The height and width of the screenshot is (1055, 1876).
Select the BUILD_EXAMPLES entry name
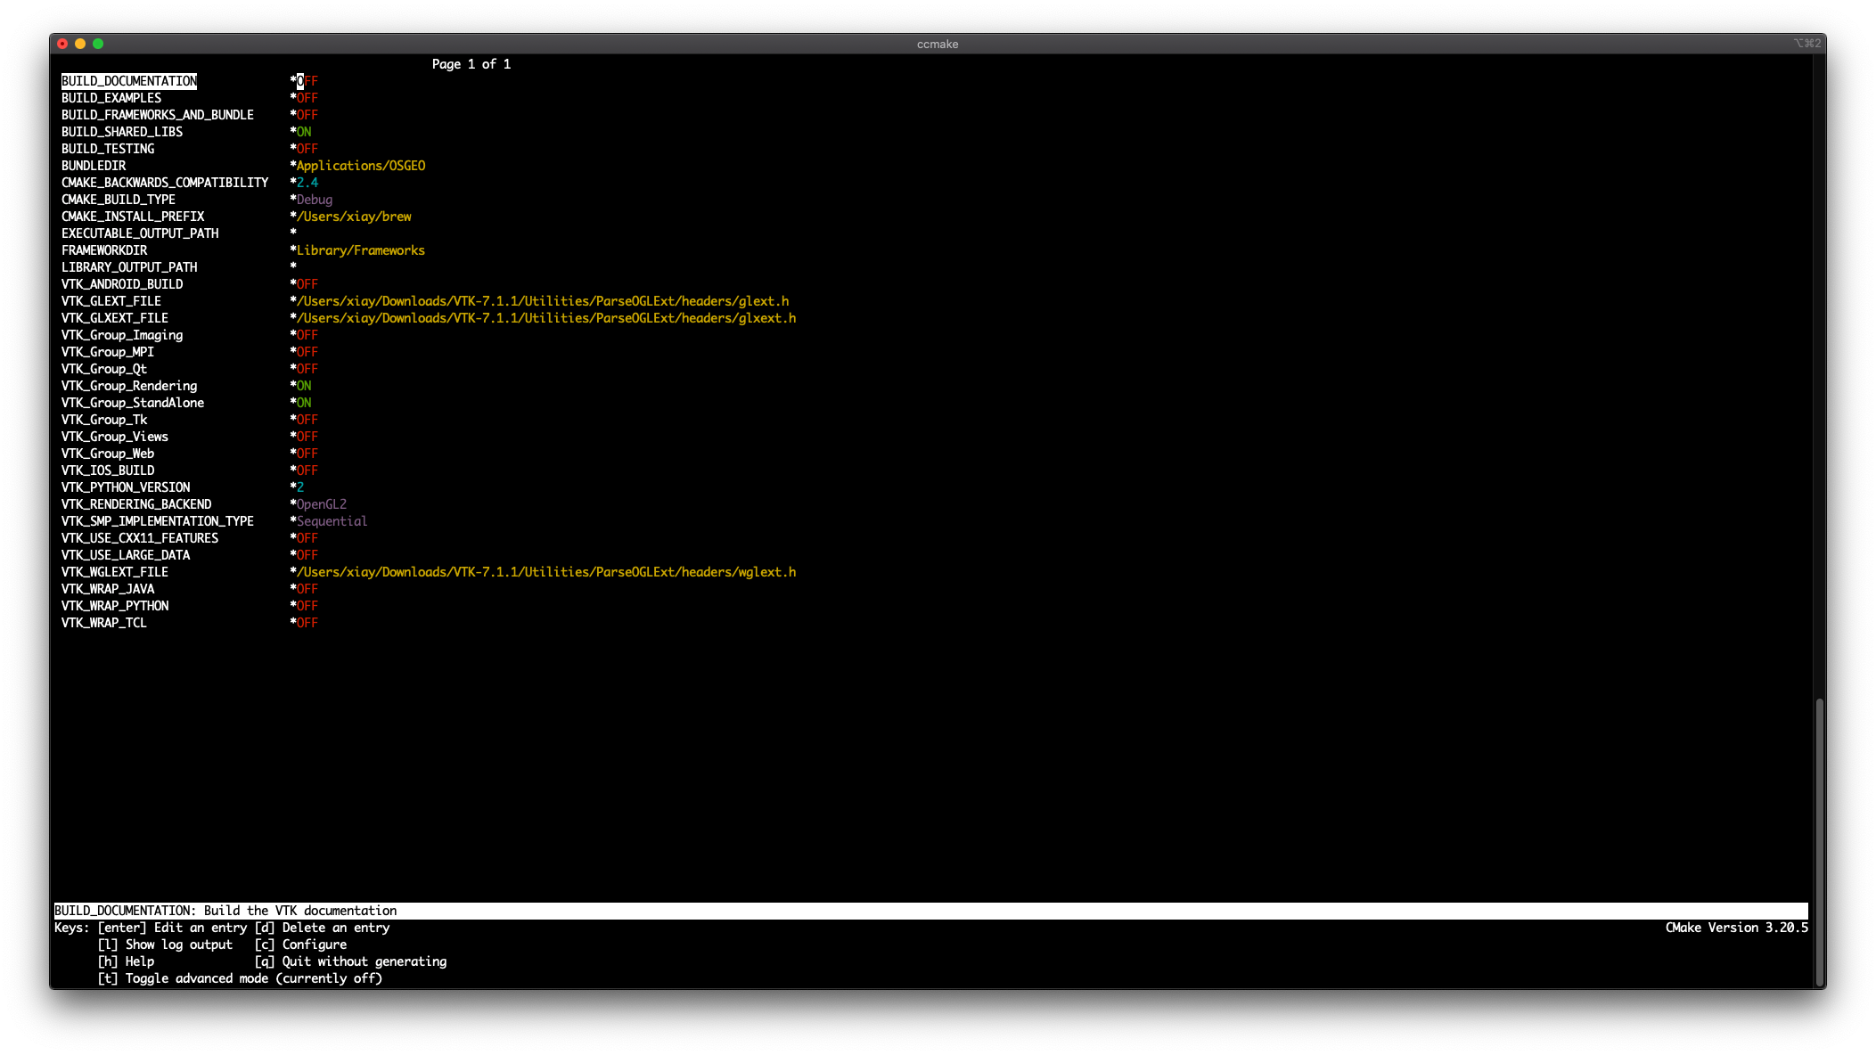click(111, 98)
